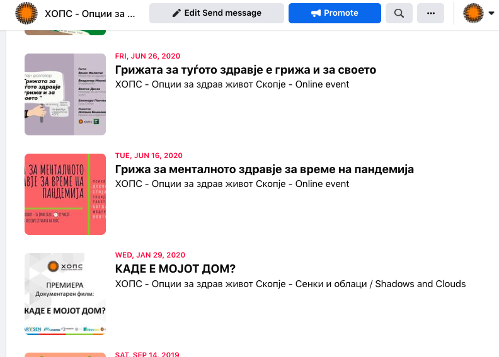Open the June 26 event thumbnail
The height and width of the screenshot is (357, 499).
pyautogui.click(x=65, y=94)
